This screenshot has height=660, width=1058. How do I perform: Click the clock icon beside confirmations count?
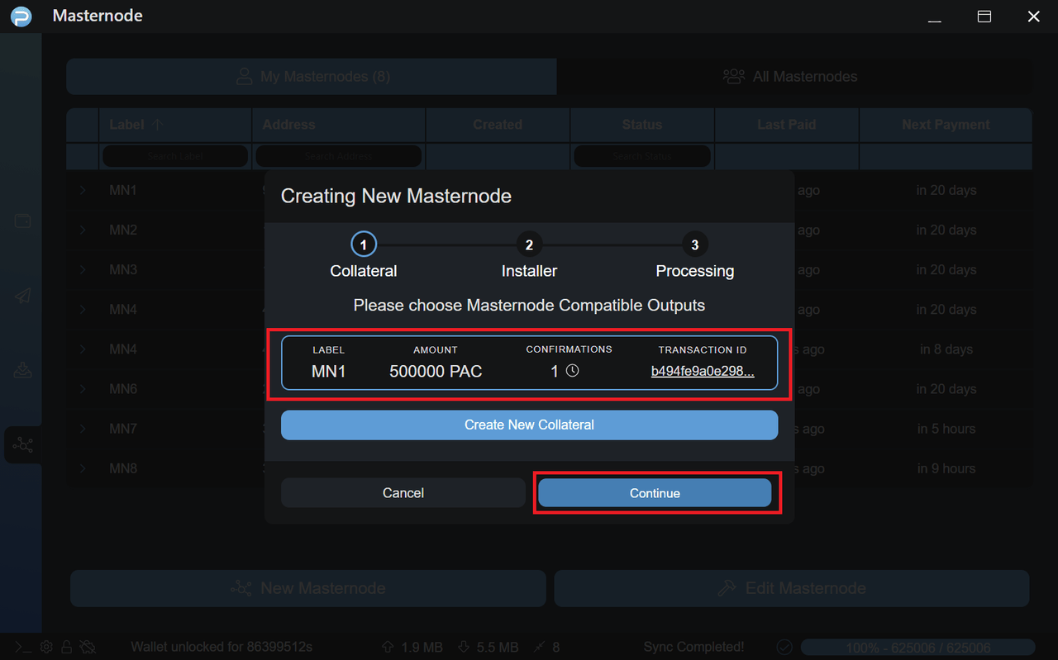point(572,371)
